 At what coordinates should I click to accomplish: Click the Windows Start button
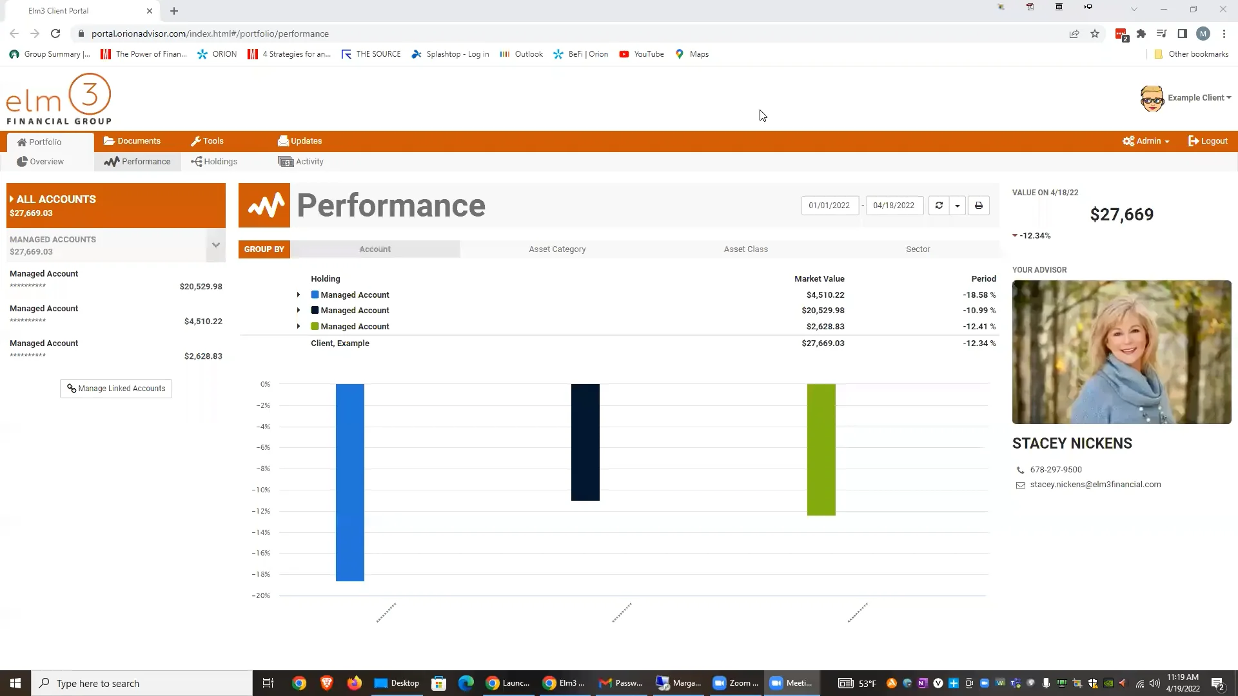click(x=15, y=683)
